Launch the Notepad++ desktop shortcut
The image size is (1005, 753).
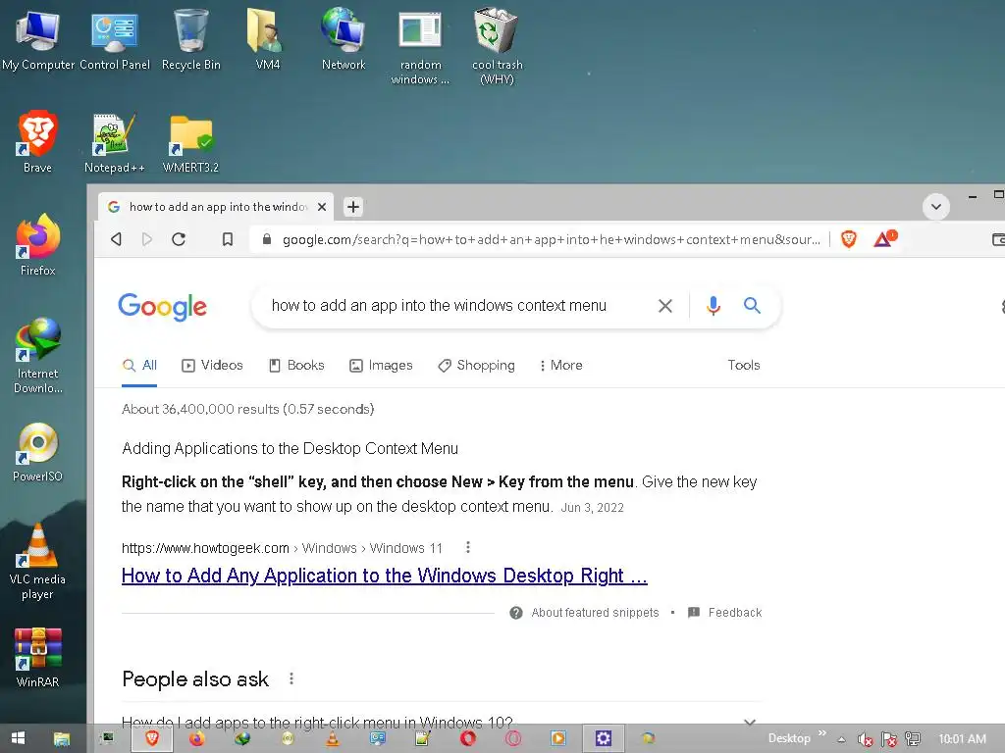[x=114, y=141]
